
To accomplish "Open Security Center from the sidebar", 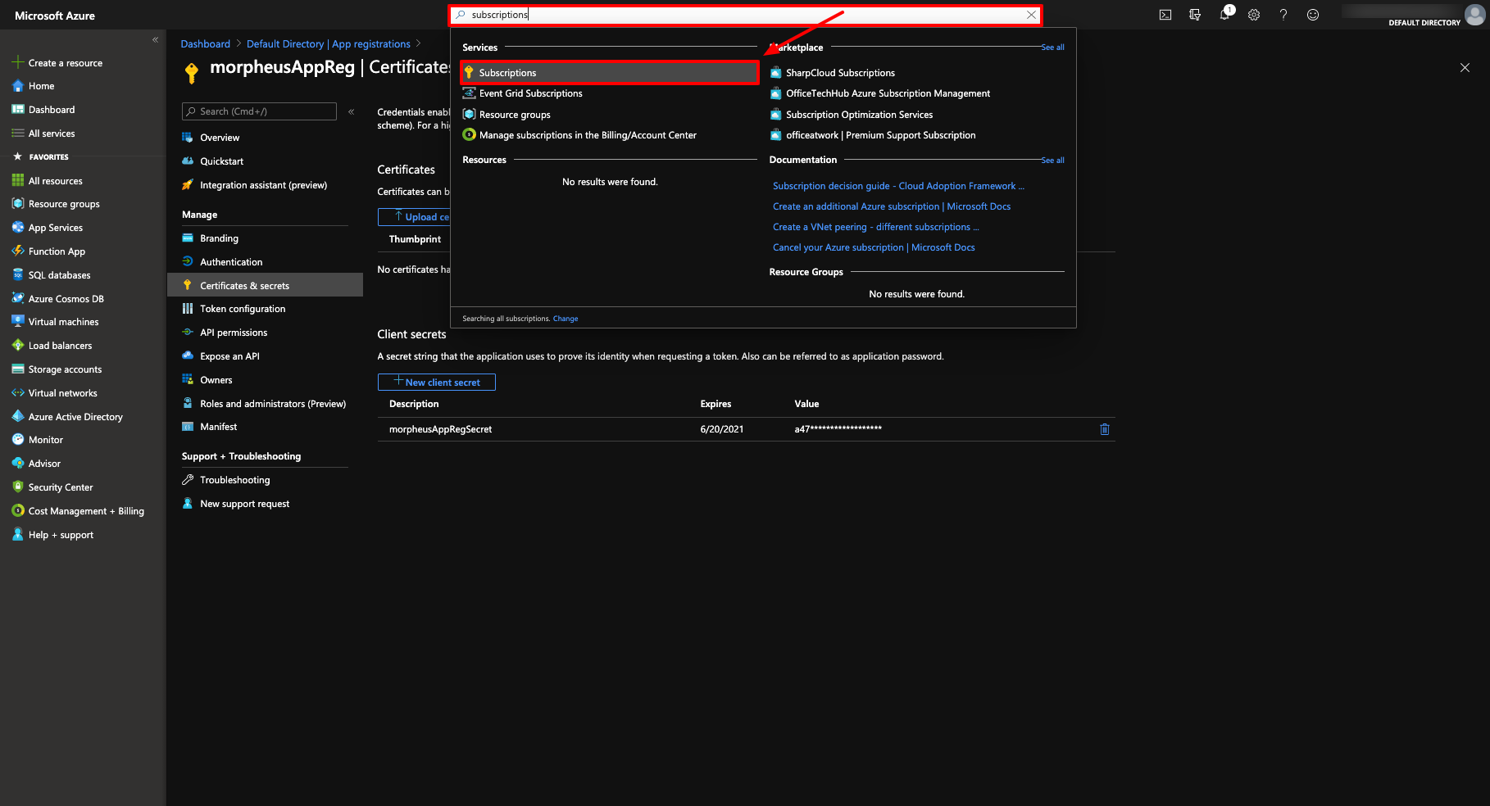I will [x=60, y=487].
